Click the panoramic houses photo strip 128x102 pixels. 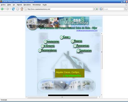(67, 85)
